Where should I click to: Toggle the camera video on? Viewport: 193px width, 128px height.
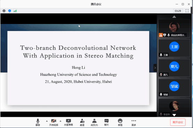click(54, 122)
